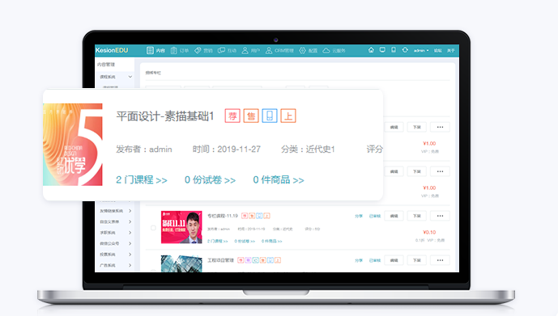Click 编辑 button on 工程项目管理 row
The image size is (558, 316).
point(394,260)
